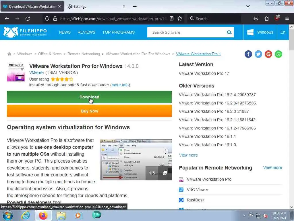294x221 pixels.
Task: Expand older versions with View more
Action: [188, 155]
